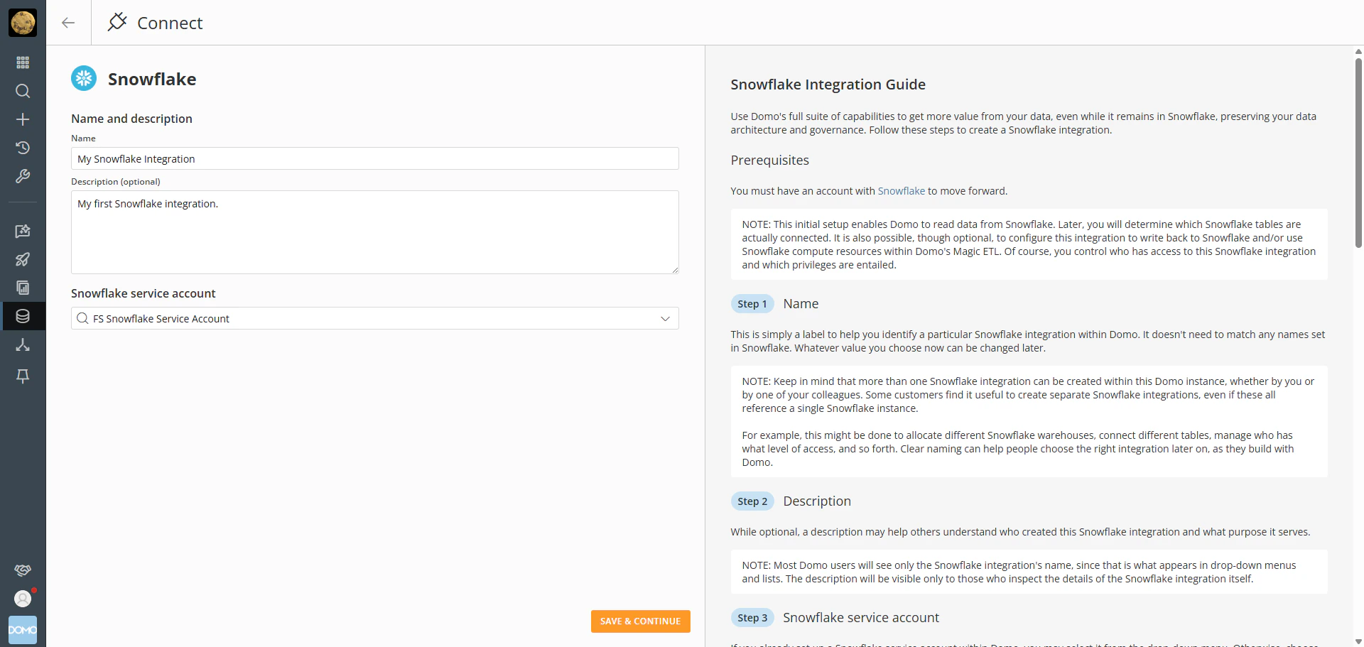Click the blue Snowflake logo icon
Viewport: 1364px width, 647px height.
click(x=84, y=78)
